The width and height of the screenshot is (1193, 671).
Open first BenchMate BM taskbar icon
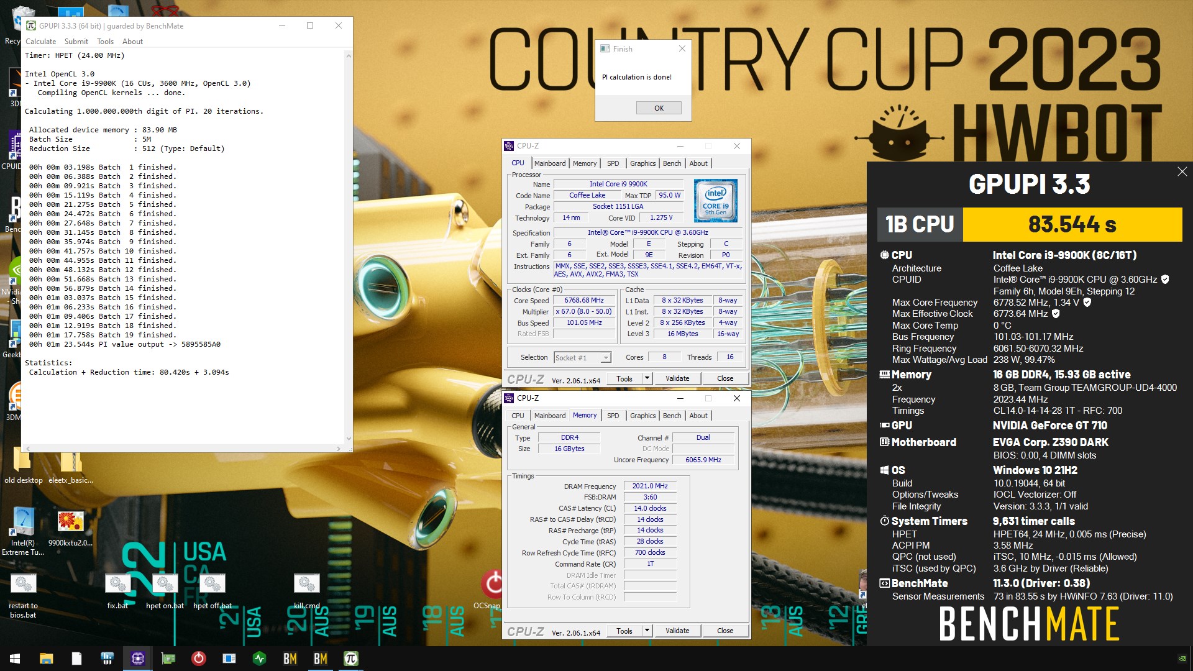(x=290, y=659)
